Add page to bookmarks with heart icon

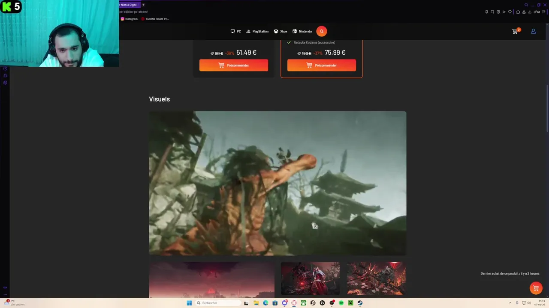pyautogui.click(x=510, y=12)
